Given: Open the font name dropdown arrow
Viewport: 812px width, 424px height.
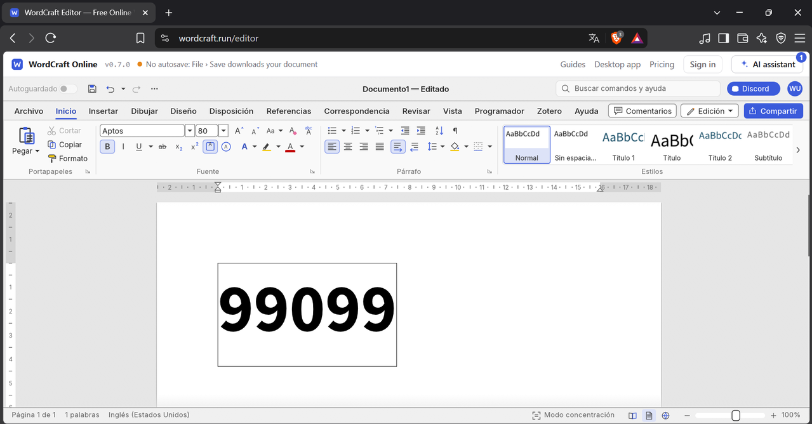Looking at the screenshot, I should coord(189,131).
